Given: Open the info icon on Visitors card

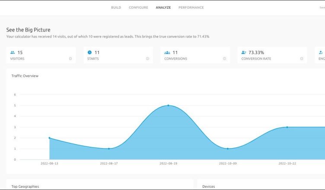Looking at the screenshot, I should (70, 59).
